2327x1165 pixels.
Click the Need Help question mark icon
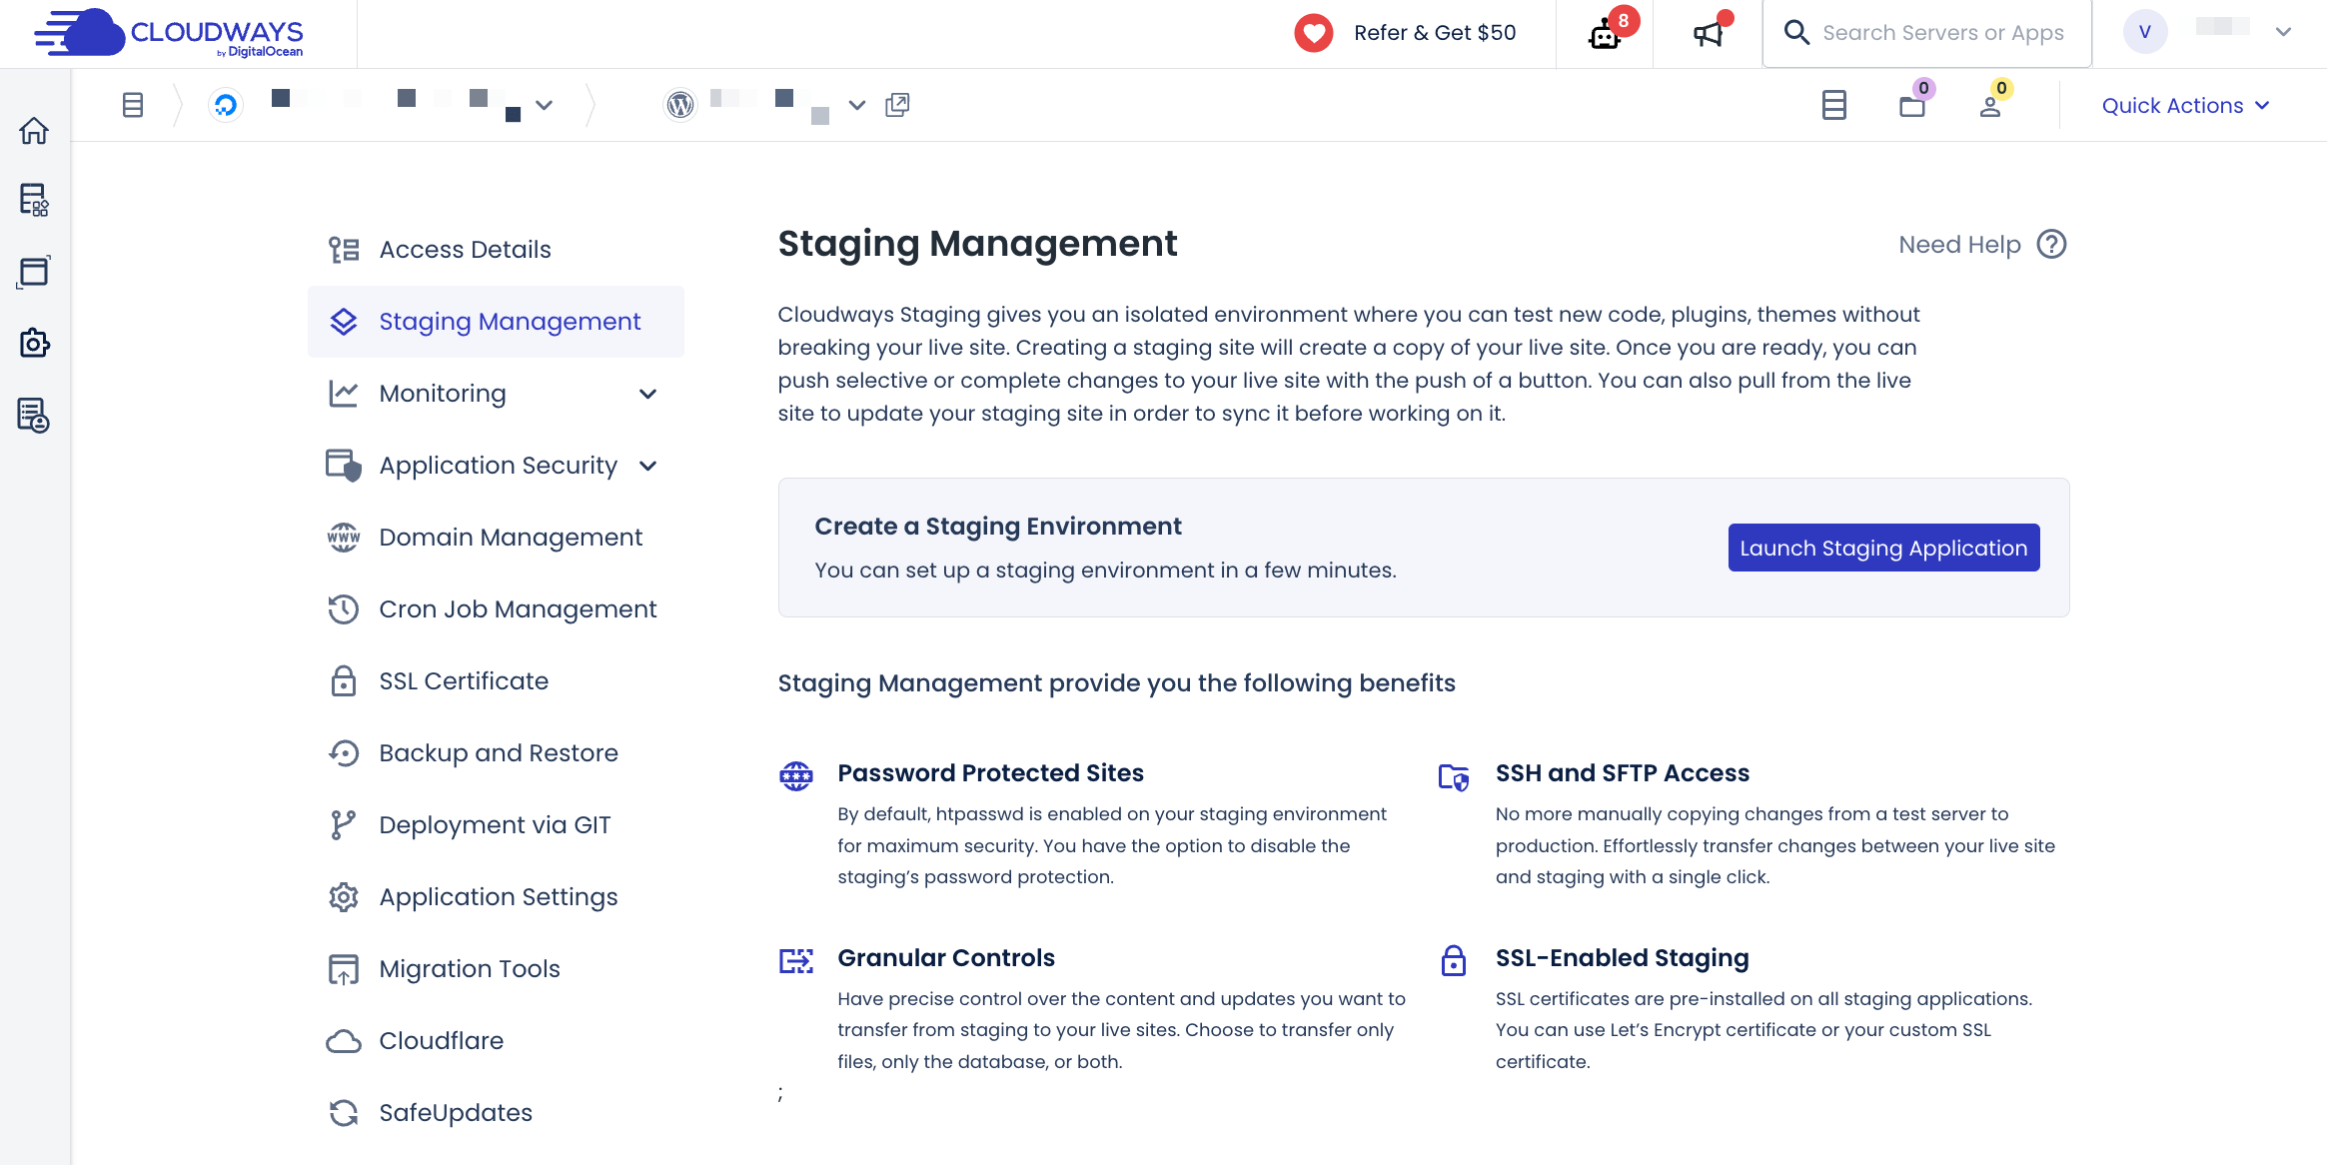click(2051, 245)
